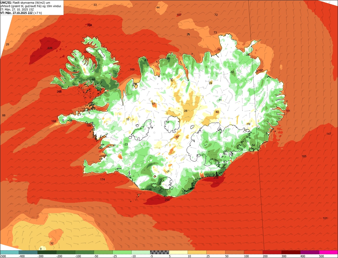Click the flux value 226 in the dark red patch

tap(50, 48)
